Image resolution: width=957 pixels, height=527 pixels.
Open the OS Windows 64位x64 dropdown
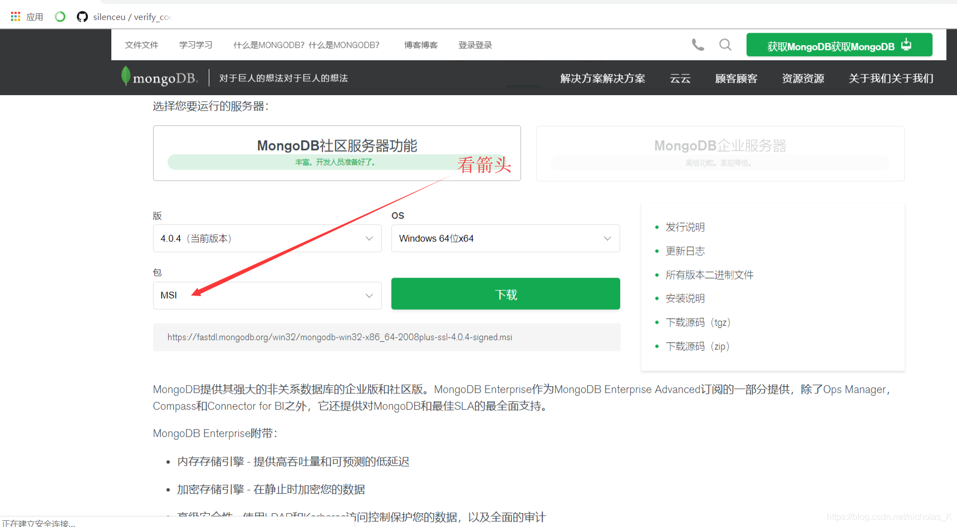pyautogui.click(x=506, y=238)
